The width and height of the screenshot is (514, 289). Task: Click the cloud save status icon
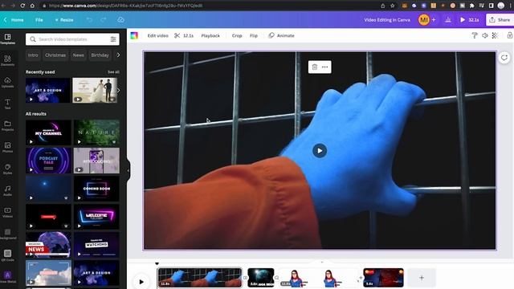point(120,20)
